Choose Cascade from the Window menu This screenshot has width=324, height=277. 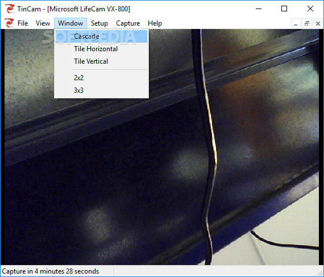pyautogui.click(x=101, y=36)
